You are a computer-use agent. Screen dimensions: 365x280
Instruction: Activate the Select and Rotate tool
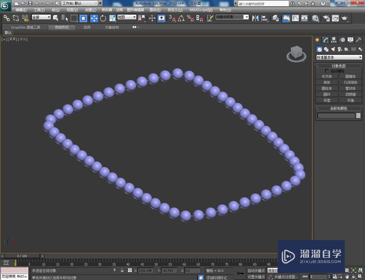103,18
